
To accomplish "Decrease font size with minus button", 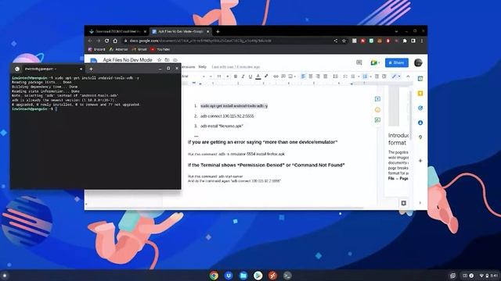I will [211, 76].
